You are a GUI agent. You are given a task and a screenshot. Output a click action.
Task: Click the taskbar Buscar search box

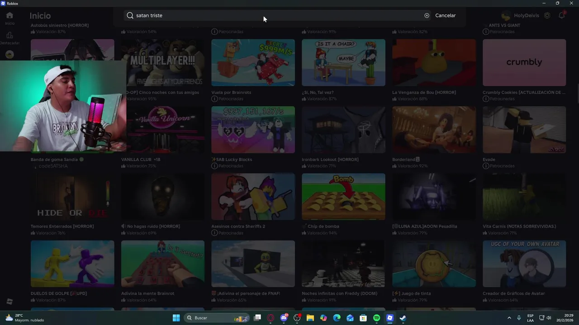(x=216, y=318)
